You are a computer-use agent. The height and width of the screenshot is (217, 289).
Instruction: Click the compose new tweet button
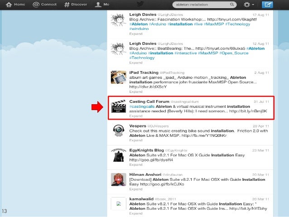point(267,5)
